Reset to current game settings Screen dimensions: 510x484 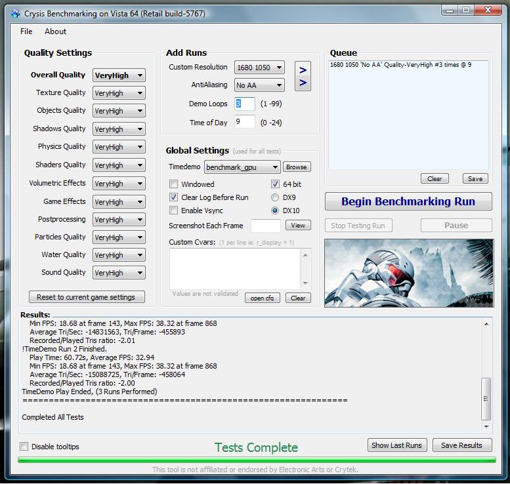[87, 297]
